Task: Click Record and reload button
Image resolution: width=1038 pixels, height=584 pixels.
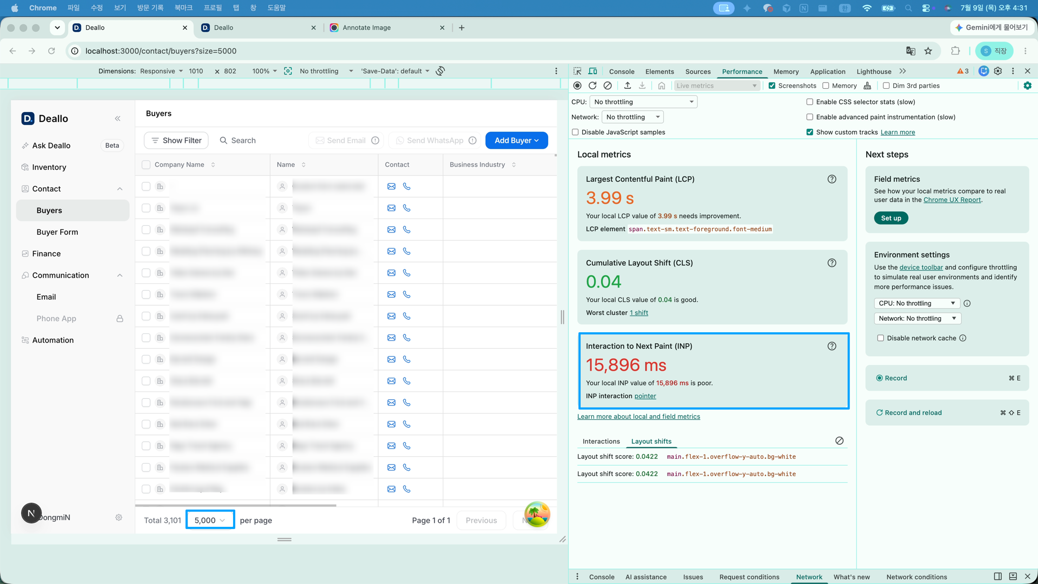Action: coord(947,413)
